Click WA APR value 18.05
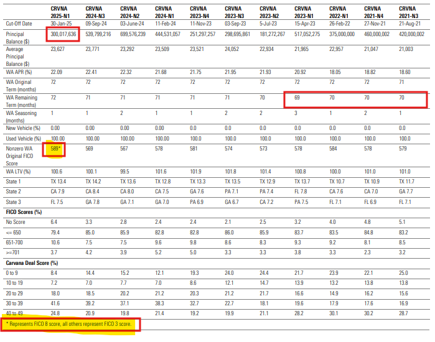The height and width of the screenshot is (342, 435). pyautogui.click(x=335, y=72)
